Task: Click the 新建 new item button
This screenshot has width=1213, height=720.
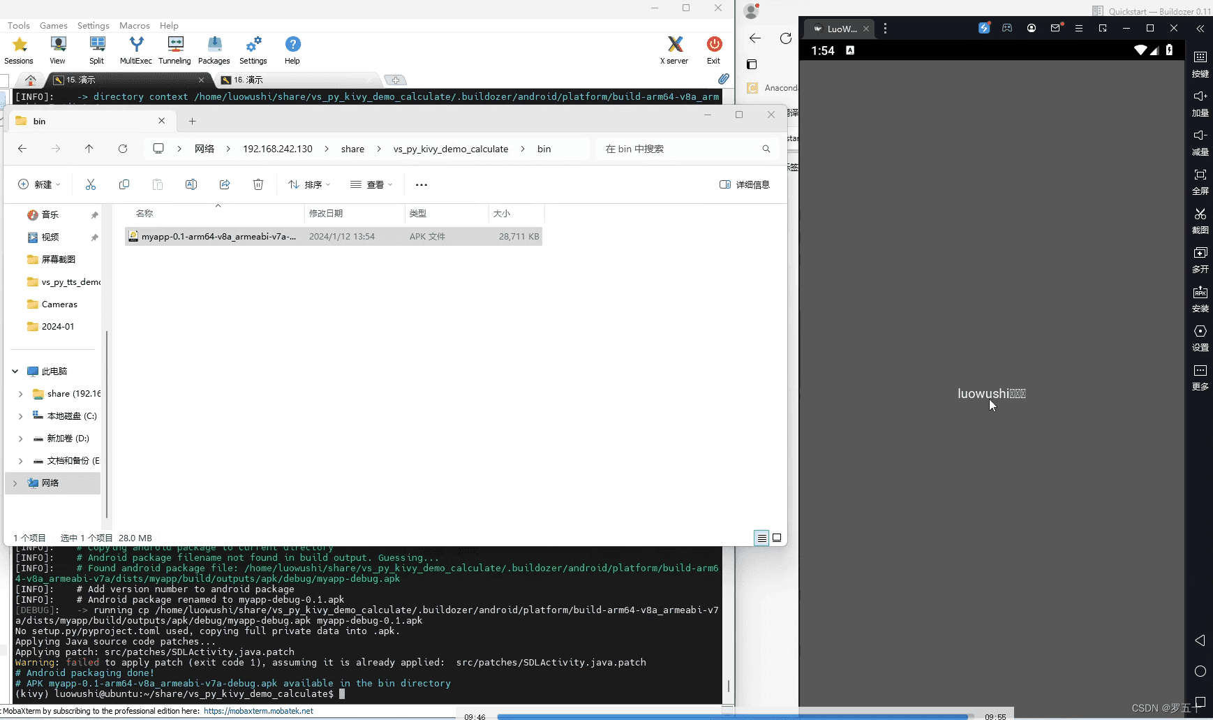Action: [x=39, y=184]
